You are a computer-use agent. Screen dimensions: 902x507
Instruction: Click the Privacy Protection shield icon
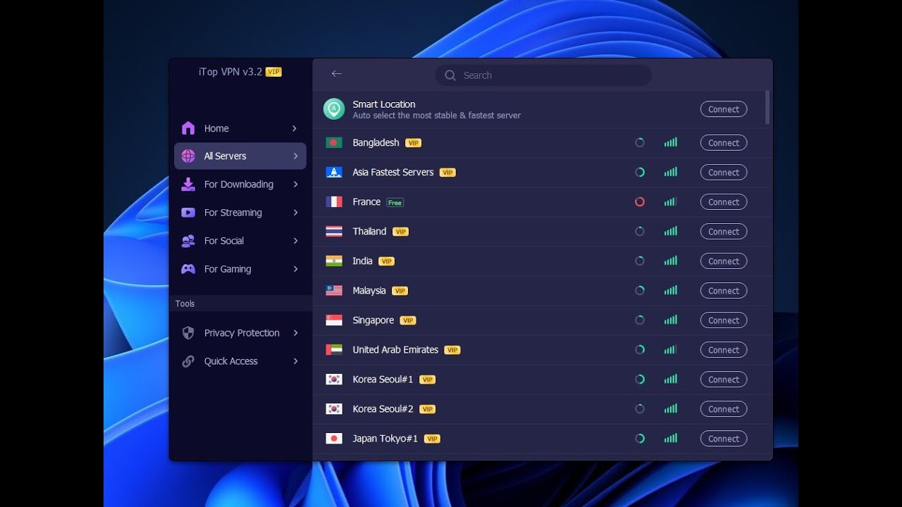coord(188,333)
